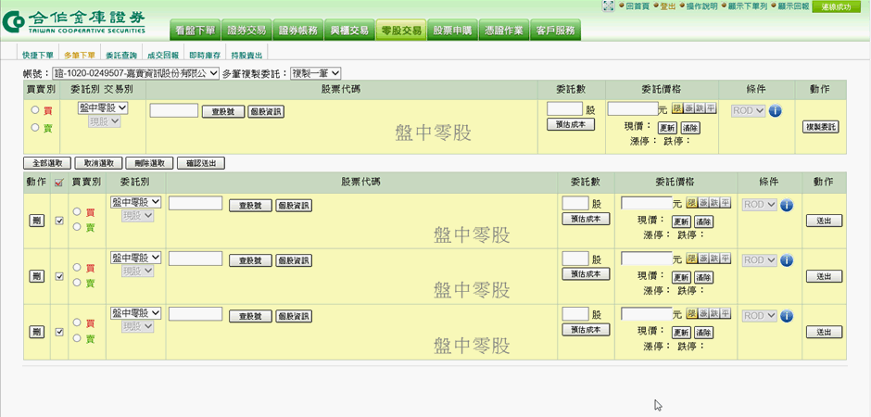The width and height of the screenshot is (871, 417).
Task: Click the fullscreen expand icon at top
Action: tap(608, 6)
